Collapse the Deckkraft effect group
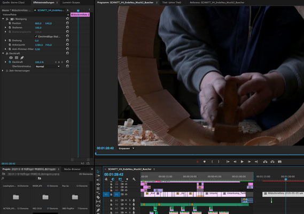 click(x=3, y=53)
